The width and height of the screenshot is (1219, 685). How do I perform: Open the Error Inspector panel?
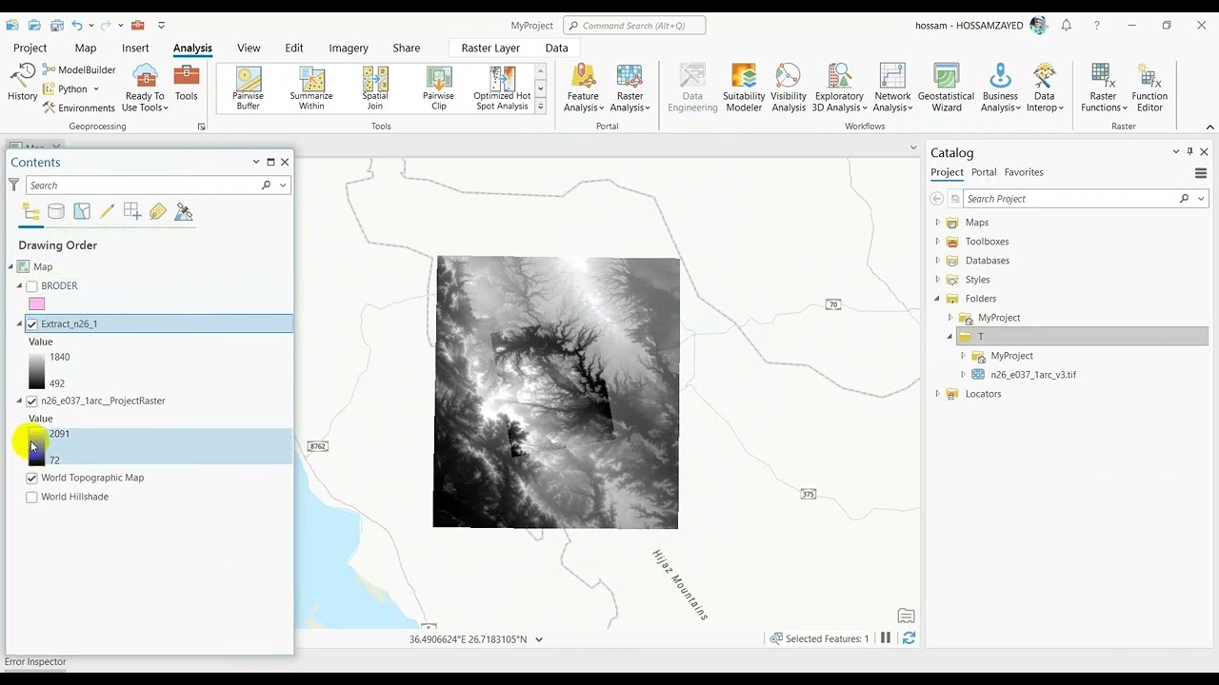(35, 661)
